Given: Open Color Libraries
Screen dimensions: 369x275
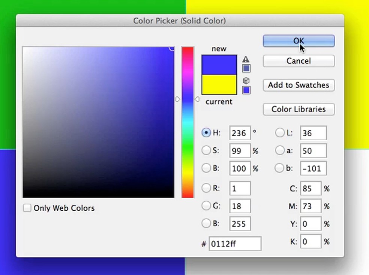Looking at the screenshot, I should (298, 109).
